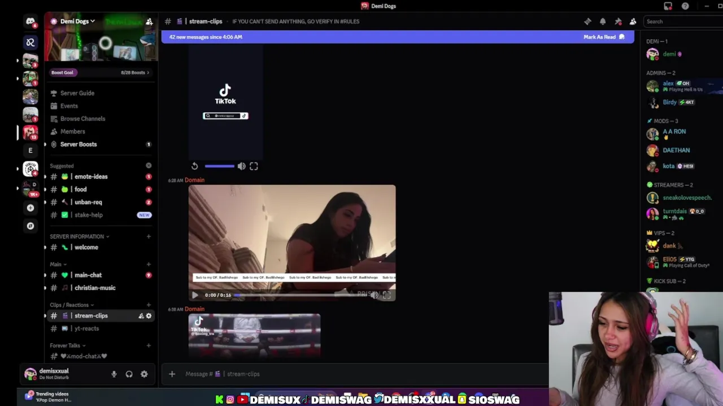Screen dimensions: 723x406
Task: Open the discover servers compass icon
Action: click(30, 226)
